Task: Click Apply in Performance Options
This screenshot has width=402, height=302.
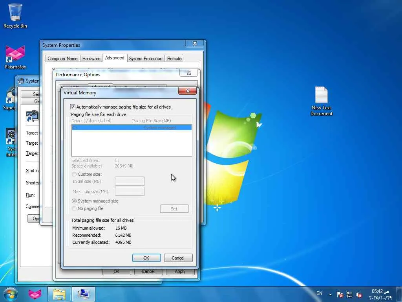Action: pos(180,272)
